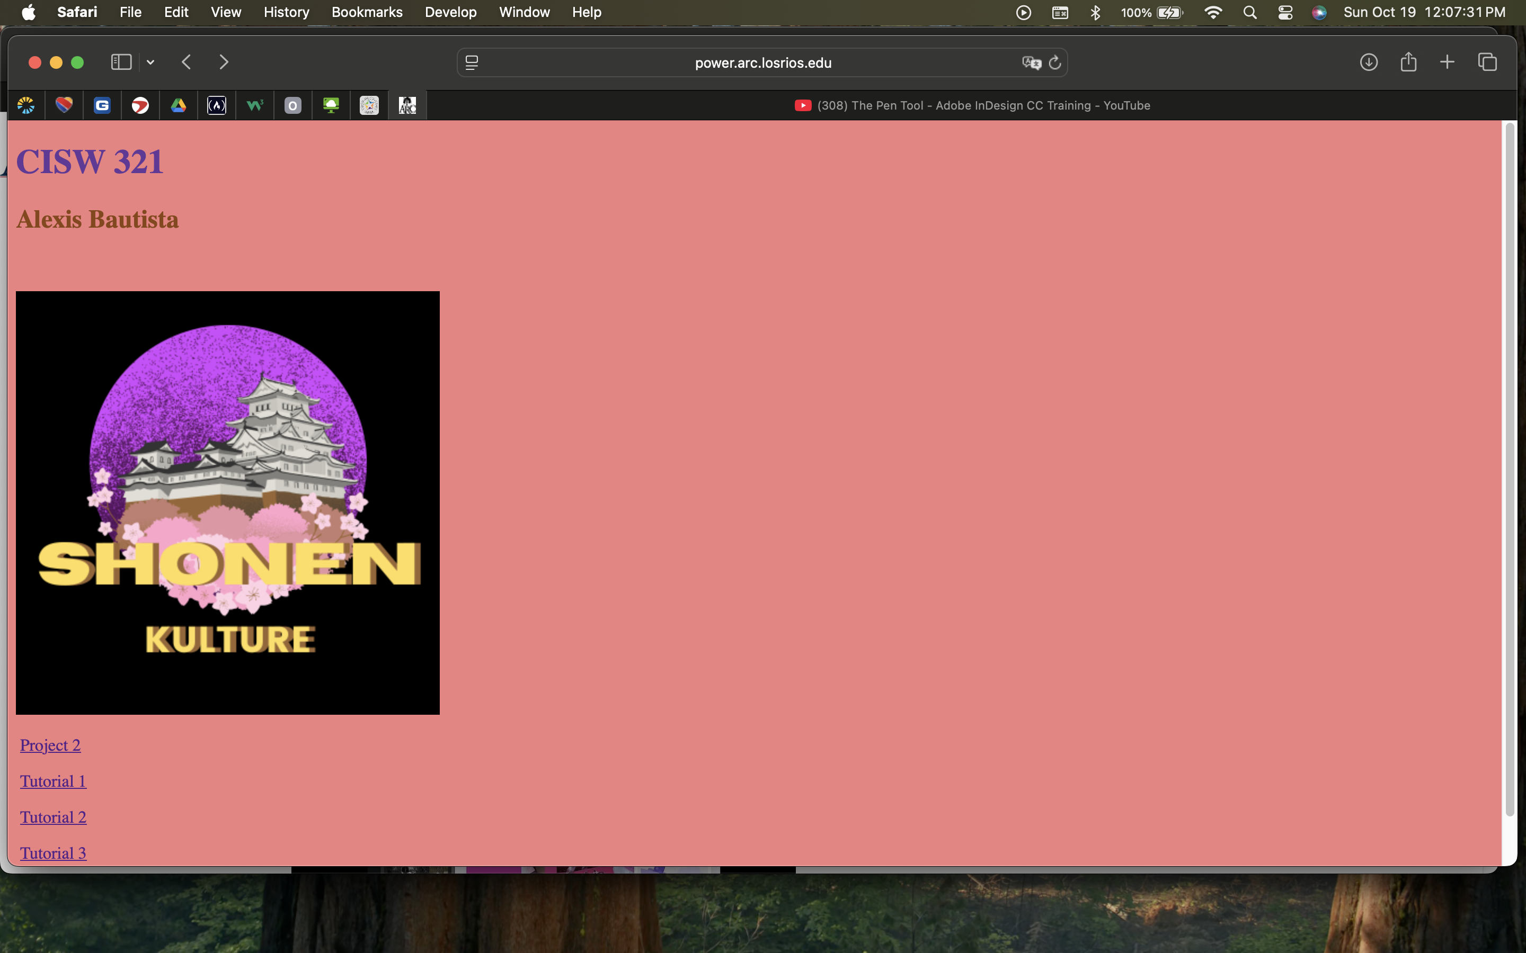Click the power.arc.losrios.edu address field
The width and height of the screenshot is (1526, 953).
click(762, 63)
